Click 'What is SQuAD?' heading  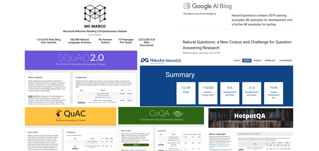(35, 77)
